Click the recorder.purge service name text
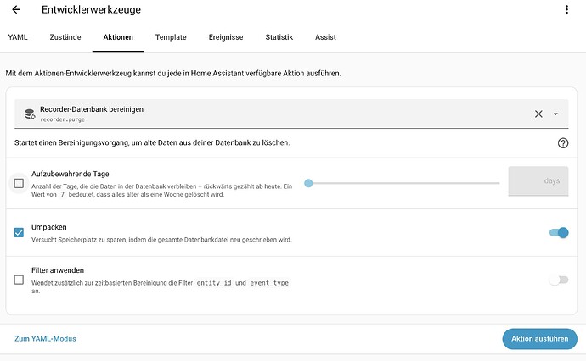This screenshot has height=361, width=586. click(x=62, y=119)
